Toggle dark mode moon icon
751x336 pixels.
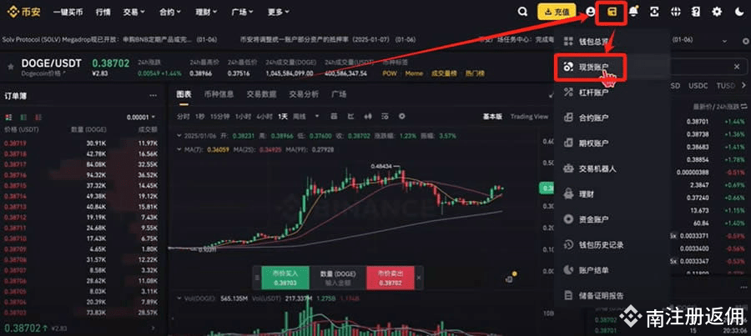[x=738, y=12]
